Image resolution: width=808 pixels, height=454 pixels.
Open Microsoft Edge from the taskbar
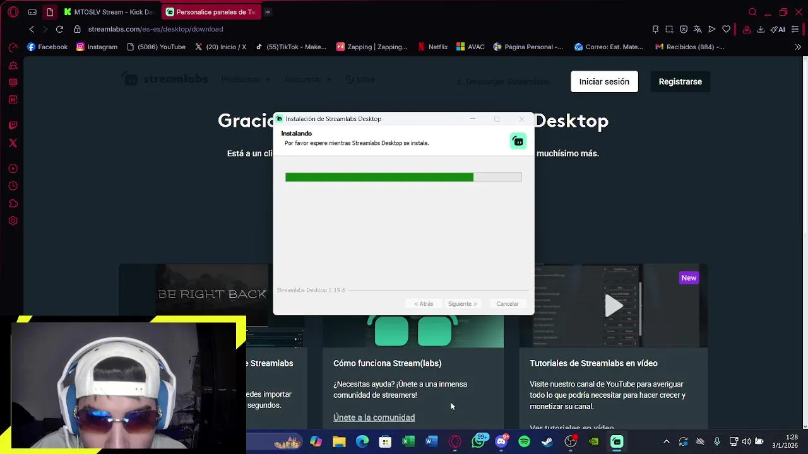click(362, 442)
